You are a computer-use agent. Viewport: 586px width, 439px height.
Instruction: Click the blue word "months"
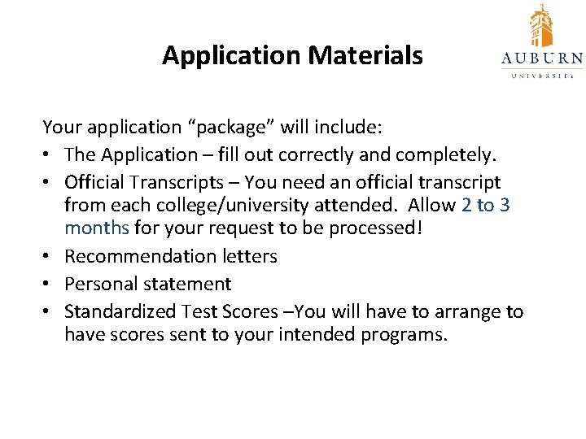pos(96,228)
